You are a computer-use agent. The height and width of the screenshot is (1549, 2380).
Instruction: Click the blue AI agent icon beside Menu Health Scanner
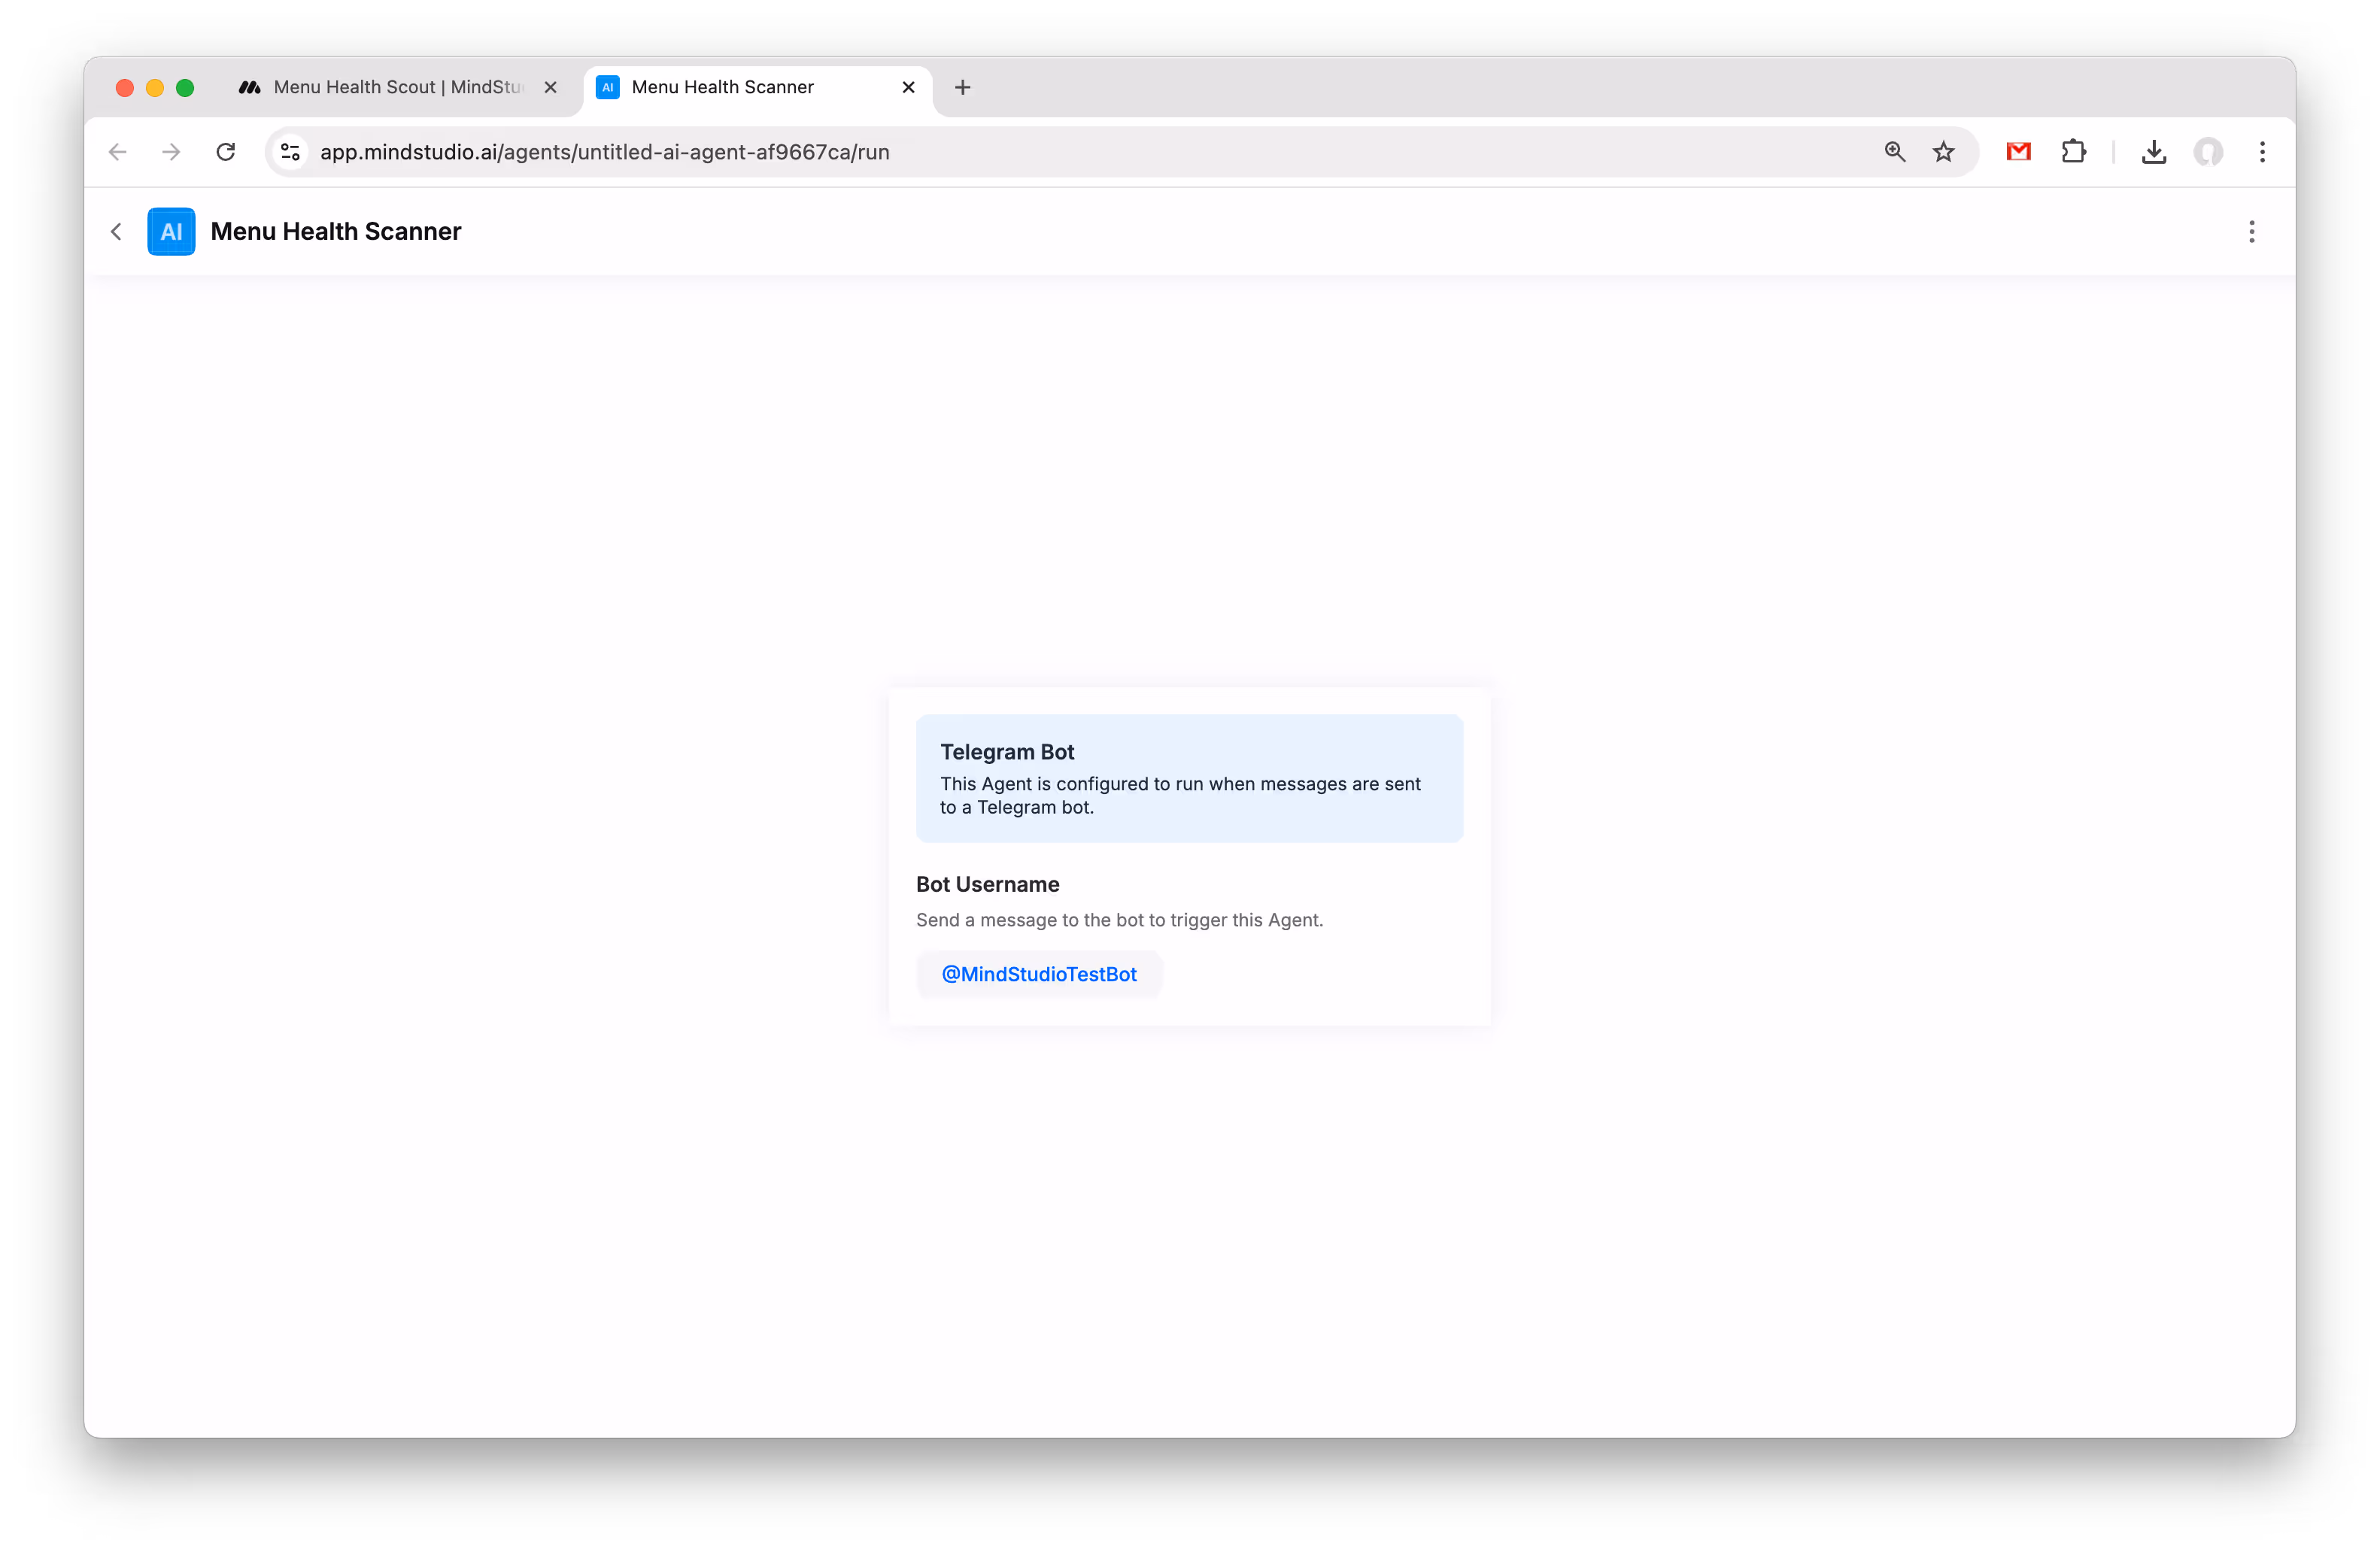(171, 231)
